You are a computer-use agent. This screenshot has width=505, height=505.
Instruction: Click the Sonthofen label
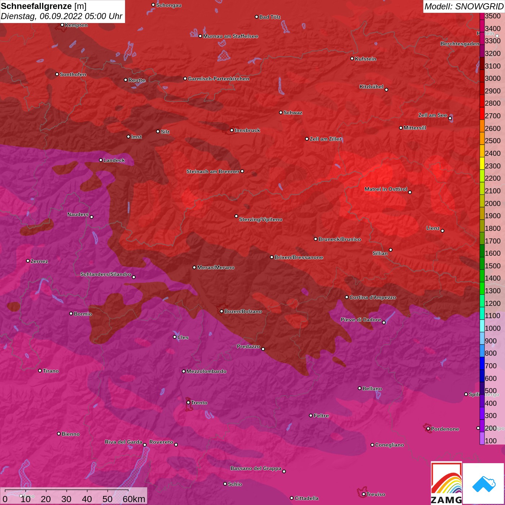(x=73, y=74)
